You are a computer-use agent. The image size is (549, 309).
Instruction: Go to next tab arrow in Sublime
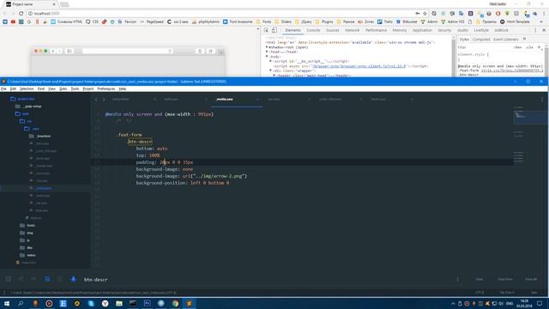(104, 100)
